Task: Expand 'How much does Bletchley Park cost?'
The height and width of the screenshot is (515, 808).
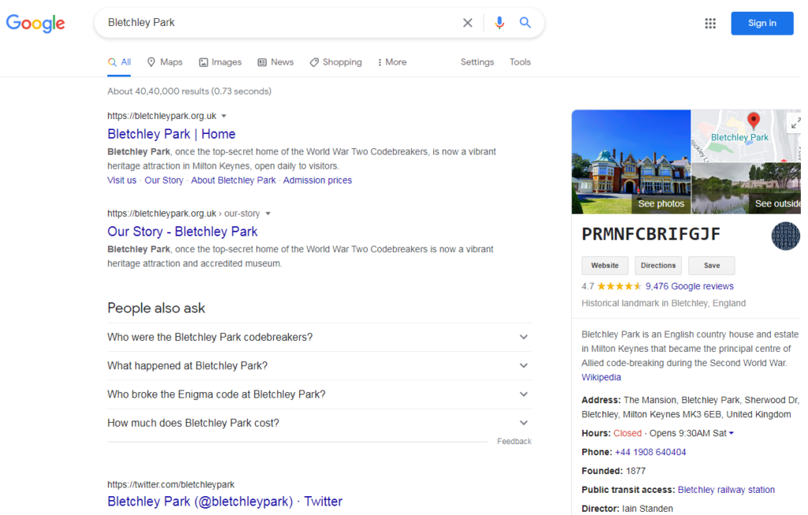Action: 319,424
